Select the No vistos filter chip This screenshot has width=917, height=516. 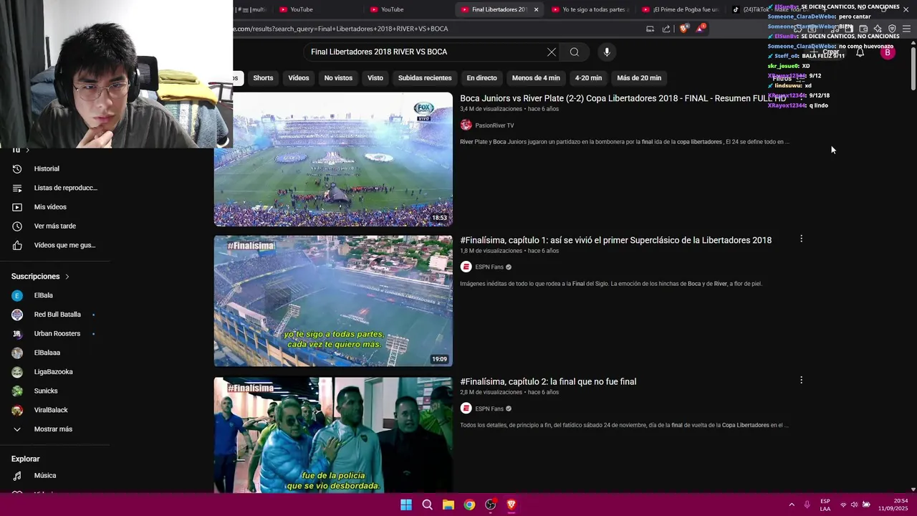(338, 77)
